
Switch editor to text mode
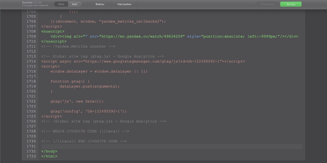click(75, 4)
